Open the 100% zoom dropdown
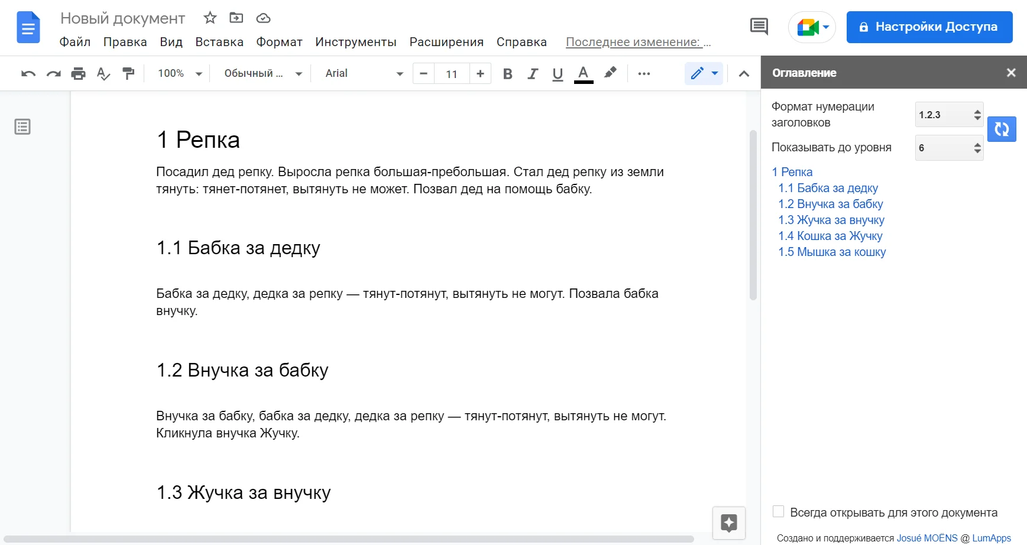The height and width of the screenshot is (545, 1027). point(180,74)
